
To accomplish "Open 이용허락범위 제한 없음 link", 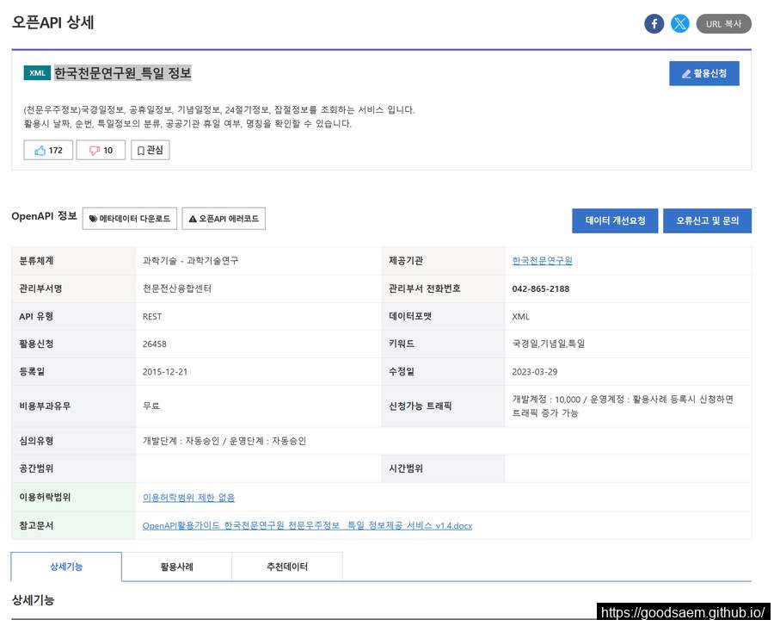I will pyautogui.click(x=188, y=498).
